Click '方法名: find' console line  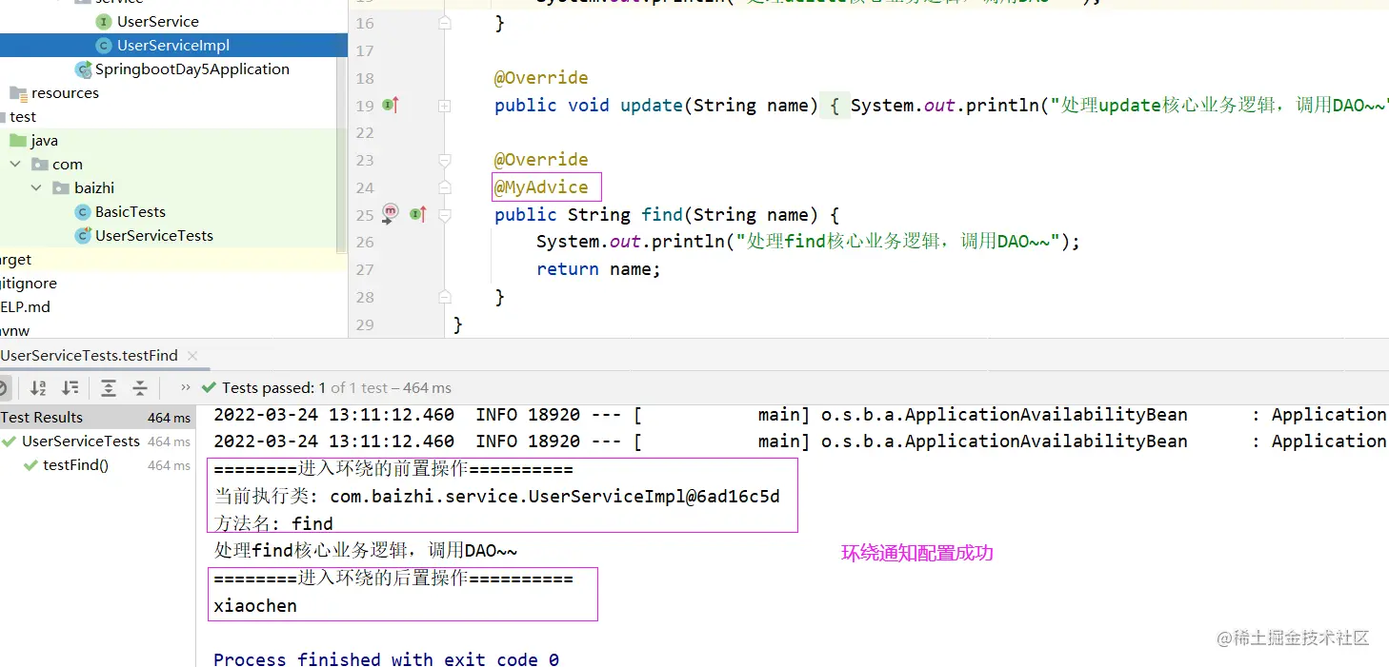(x=273, y=523)
